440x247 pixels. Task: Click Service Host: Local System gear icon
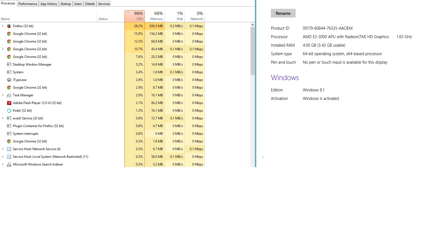[x=9, y=157]
